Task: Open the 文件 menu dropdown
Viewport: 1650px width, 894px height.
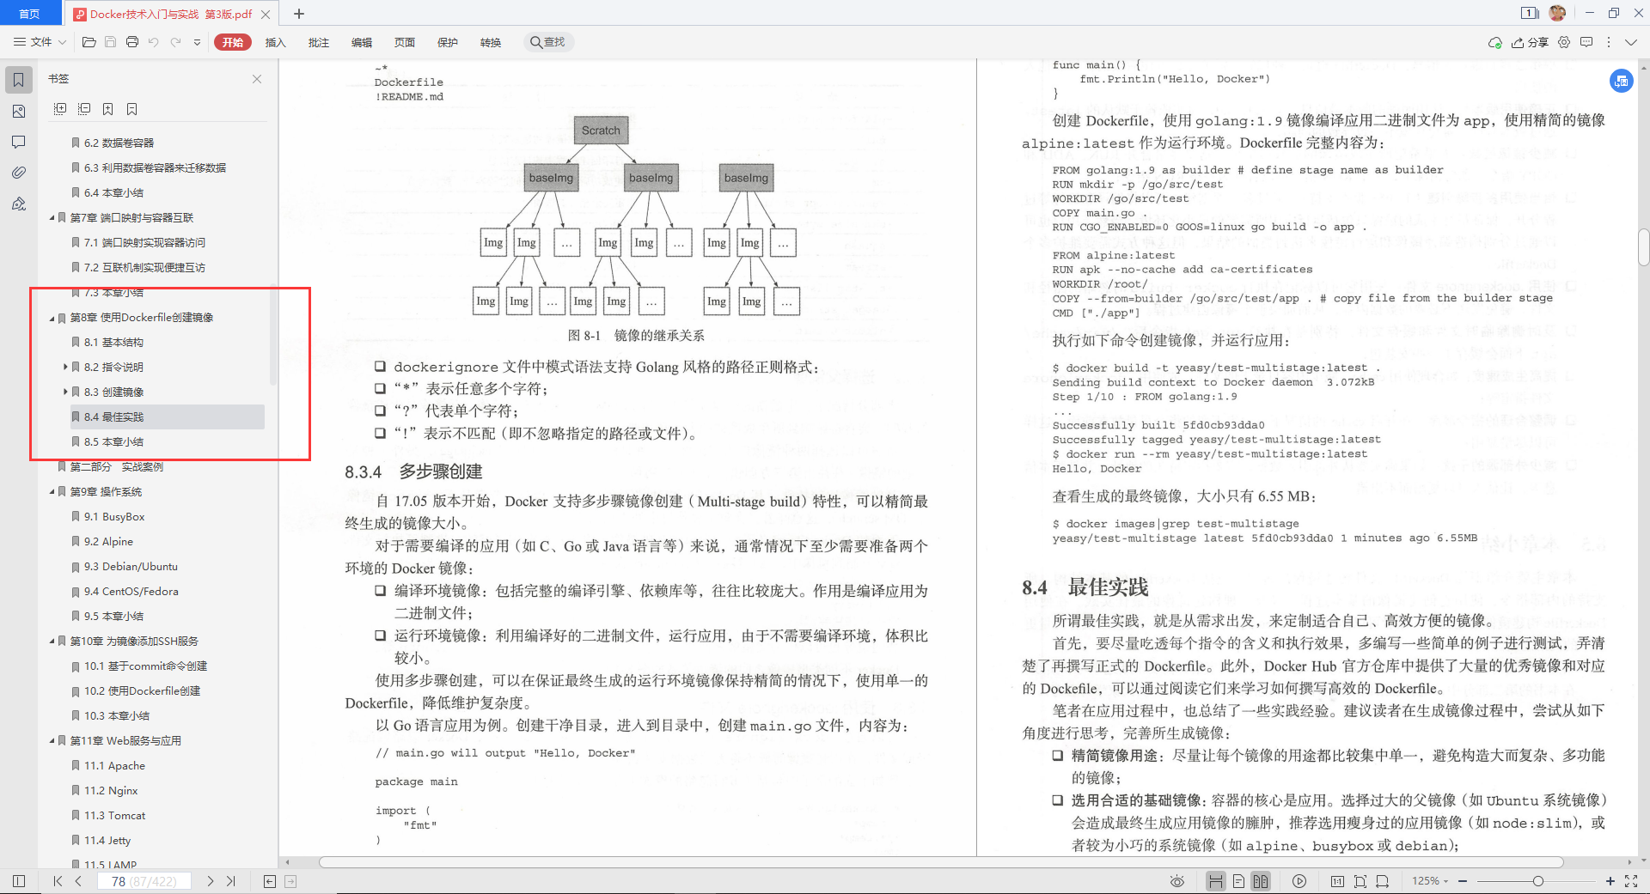Action: point(40,42)
